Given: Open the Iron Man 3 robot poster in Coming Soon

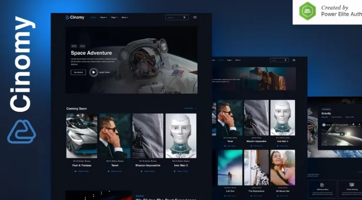Looking at the screenshot, I should 181,136.
